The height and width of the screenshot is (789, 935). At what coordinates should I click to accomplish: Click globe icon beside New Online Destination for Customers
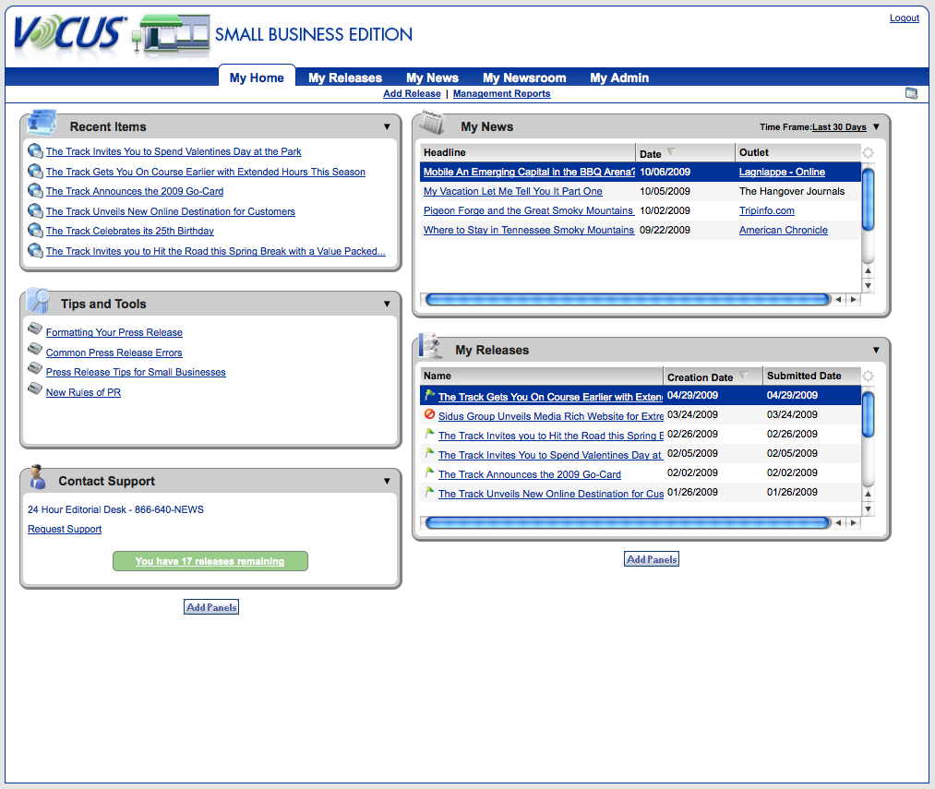tap(35, 211)
